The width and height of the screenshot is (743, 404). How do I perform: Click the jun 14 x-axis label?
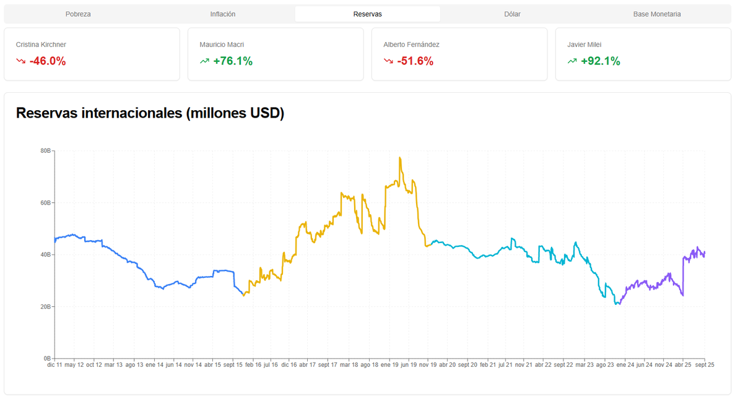174,365
